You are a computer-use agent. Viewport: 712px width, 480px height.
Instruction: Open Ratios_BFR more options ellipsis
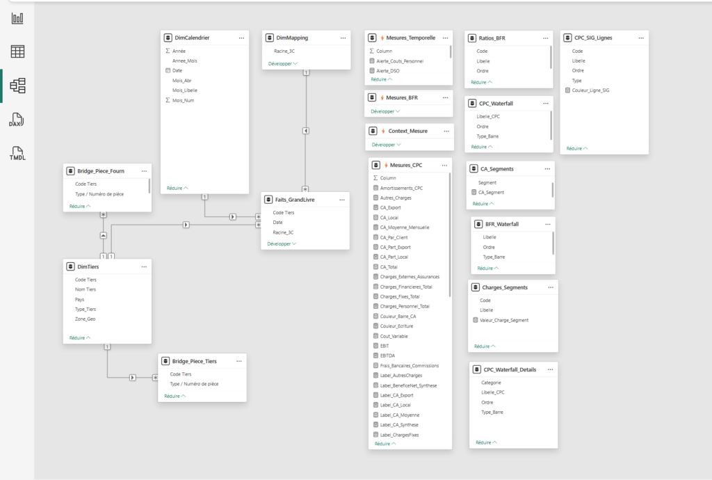pos(545,38)
